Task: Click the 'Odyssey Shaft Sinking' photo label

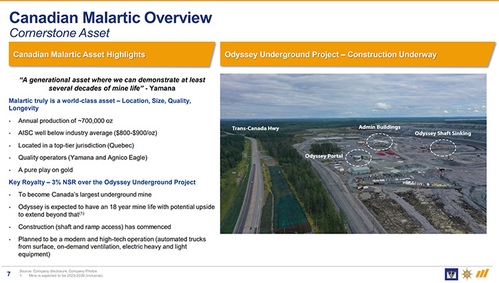Action: pyautogui.click(x=443, y=133)
